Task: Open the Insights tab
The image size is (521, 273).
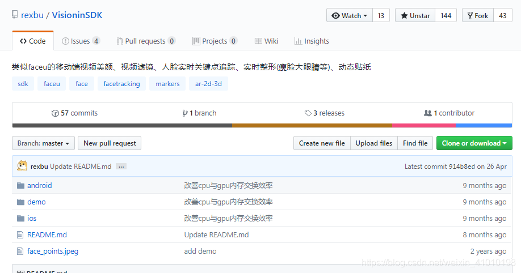Action: coord(312,41)
